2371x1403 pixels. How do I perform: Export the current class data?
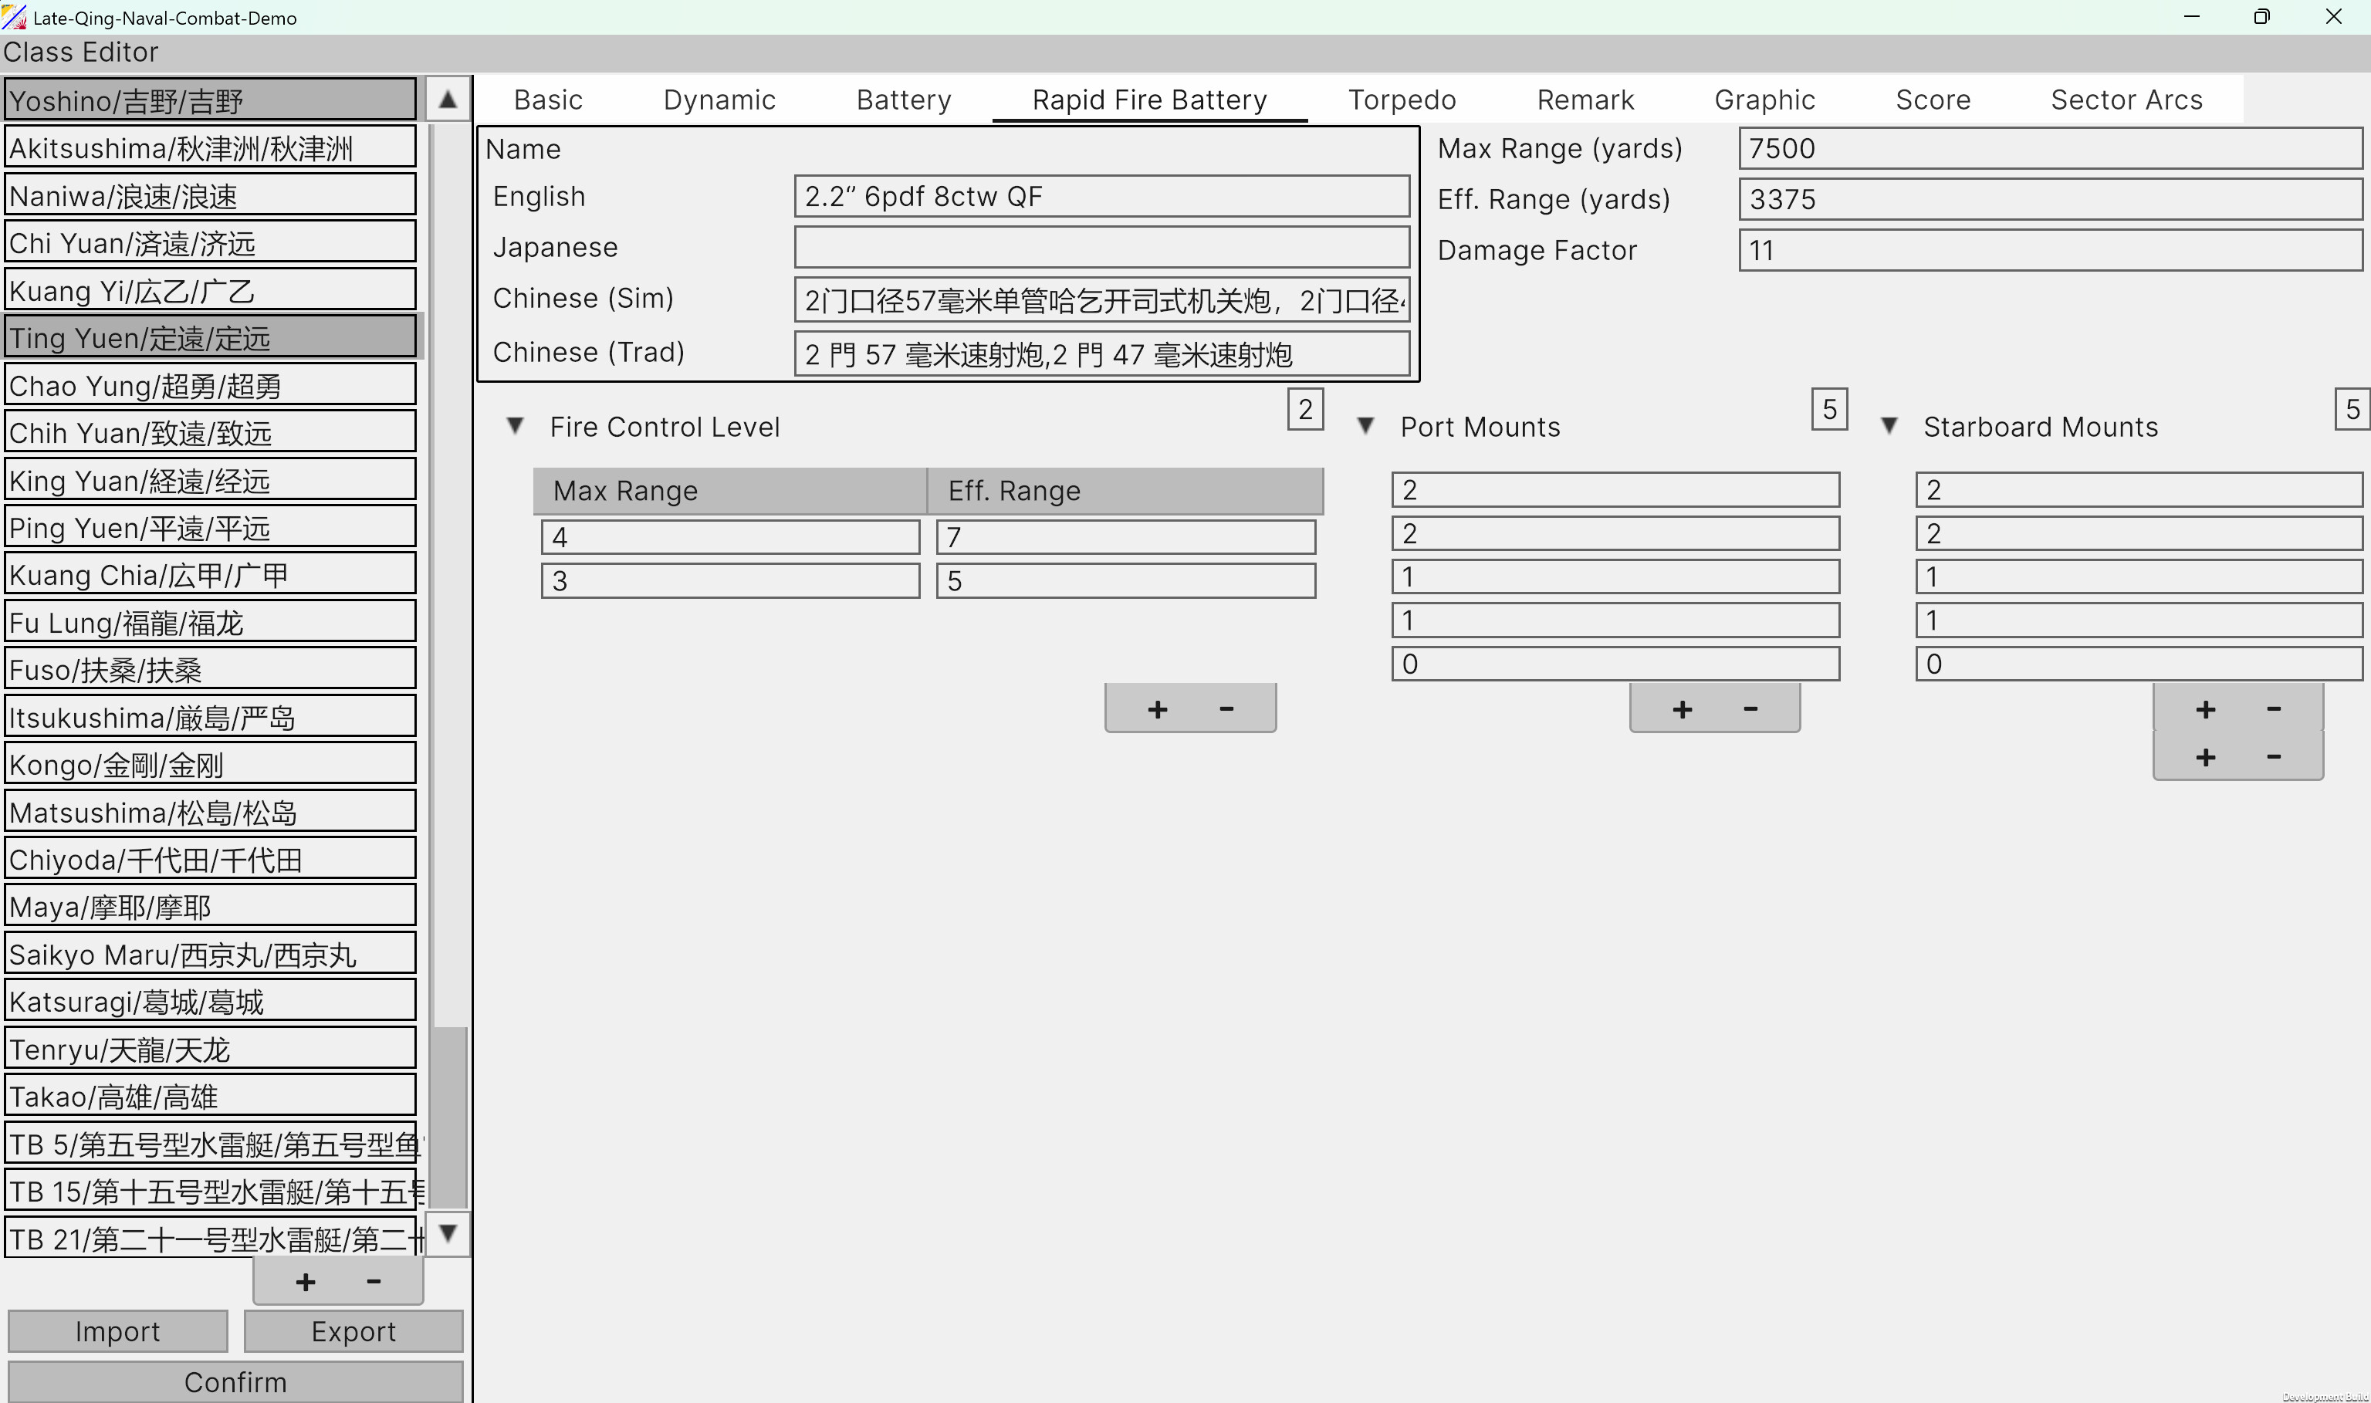click(352, 1330)
